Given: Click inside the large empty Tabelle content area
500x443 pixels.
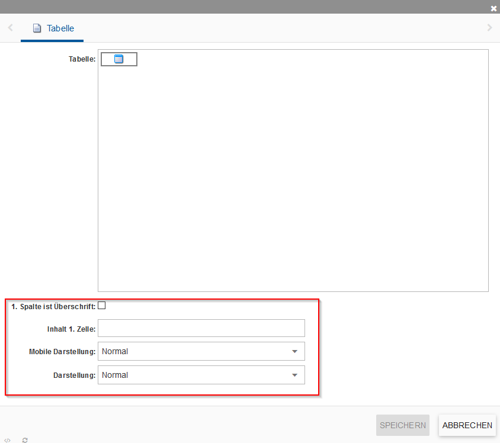Looking at the screenshot, I should coord(293,178).
